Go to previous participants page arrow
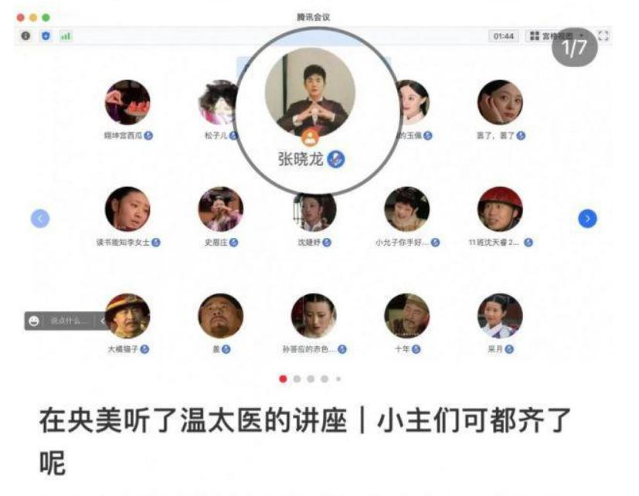639x496 pixels. click(40, 219)
